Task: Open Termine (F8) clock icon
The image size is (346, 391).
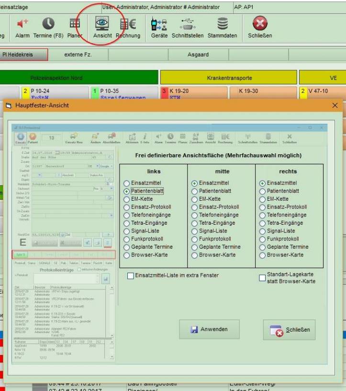Action: coord(48,23)
